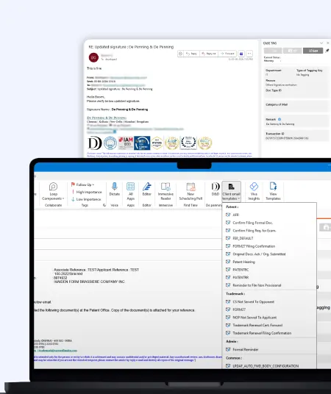Pick the trademark FORM27 template
The height and width of the screenshot is (394, 331).
tap(269, 309)
